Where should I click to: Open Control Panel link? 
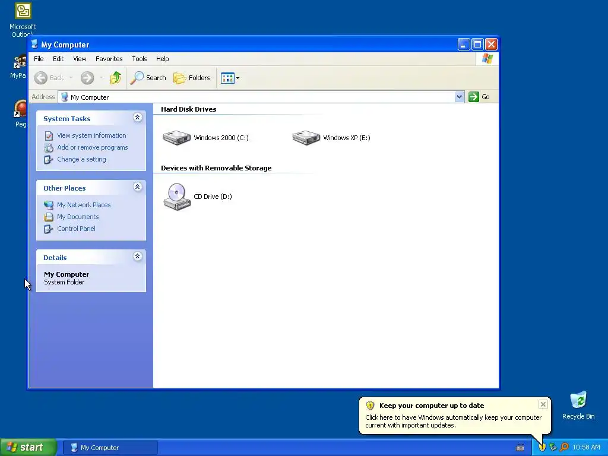[x=76, y=229]
